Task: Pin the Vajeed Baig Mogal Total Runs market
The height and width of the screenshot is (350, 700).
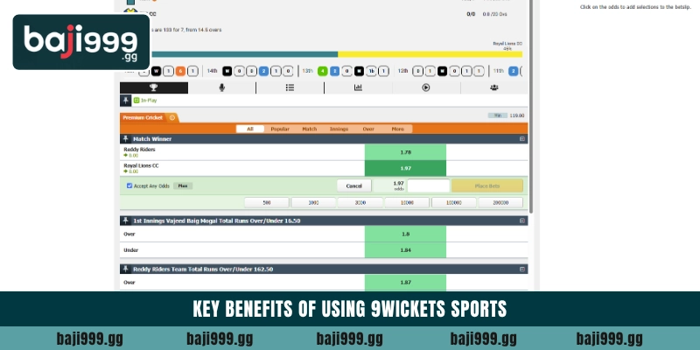Action: [x=126, y=220]
